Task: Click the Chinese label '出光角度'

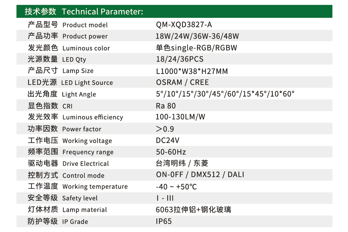Action: 42,94
